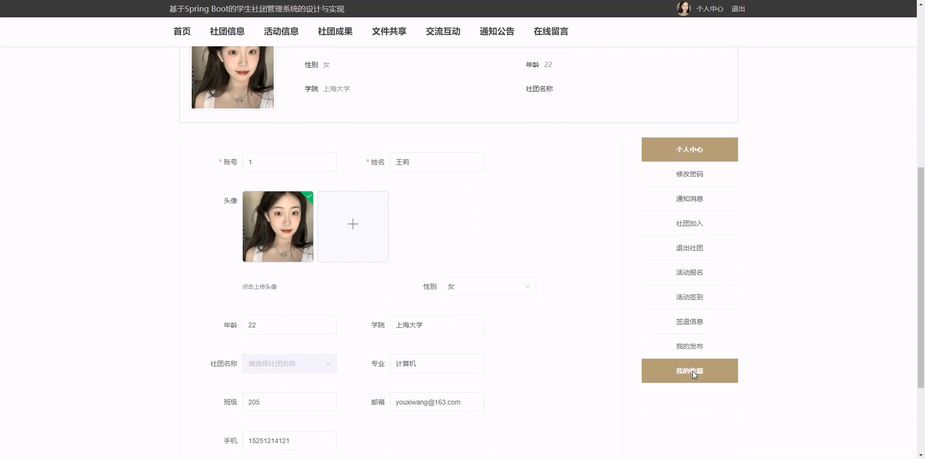Image resolution: width=925 pixels, height=459 pixels.
Task: Focus the 邮箱 email input field
Action: pyautogui.click(x=436, y=402)
